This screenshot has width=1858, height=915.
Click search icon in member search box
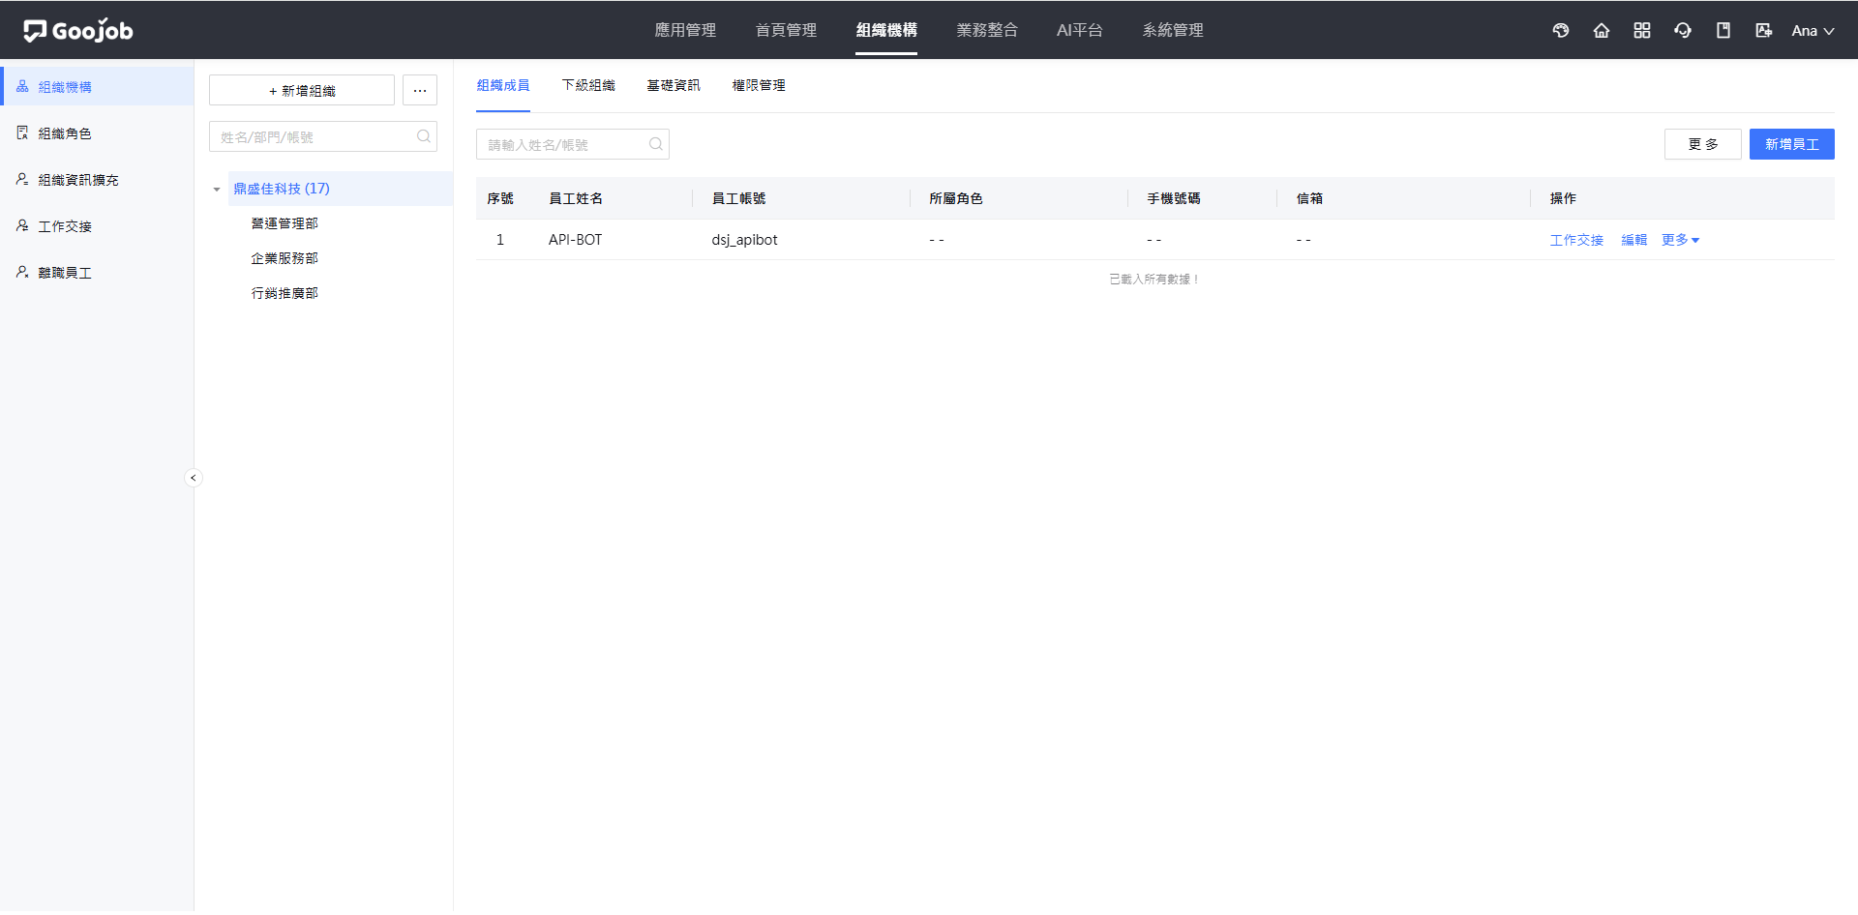click(x=656, y=144)
